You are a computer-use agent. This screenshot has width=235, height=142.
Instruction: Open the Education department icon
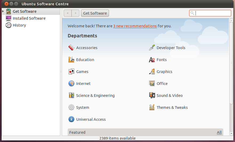[x=71, y=59]
